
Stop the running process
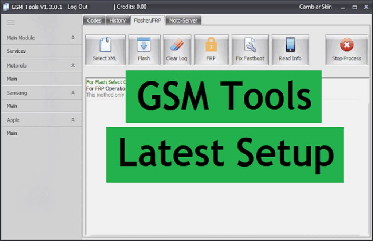tap(347, 50)
